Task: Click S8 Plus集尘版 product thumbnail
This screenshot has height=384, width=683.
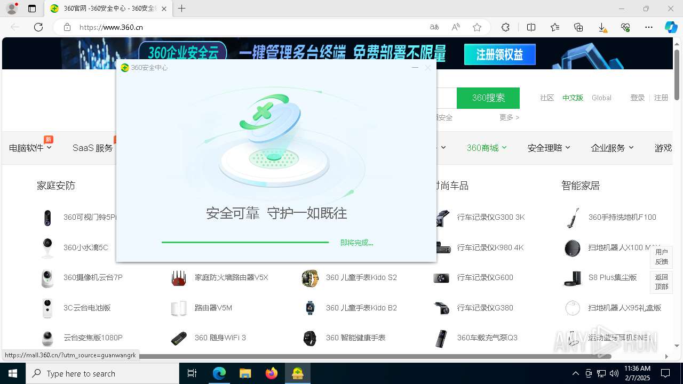Action: [x=573, y=277]
